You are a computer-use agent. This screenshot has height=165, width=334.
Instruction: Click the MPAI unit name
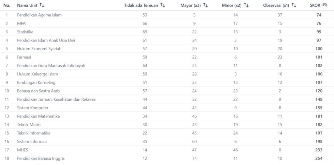coord(22,23)
